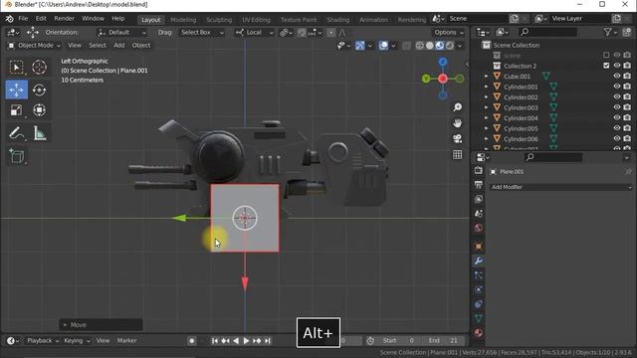This screenshot has width=637, height=358.
Task: Open the timeline Keying popover
Action: (77, 340)
